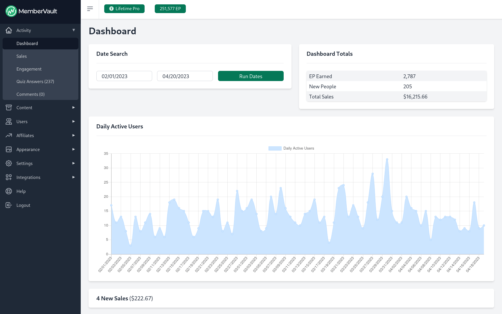
Task: Click the Lifetime Pro badge button
Action: pos(124,9)
